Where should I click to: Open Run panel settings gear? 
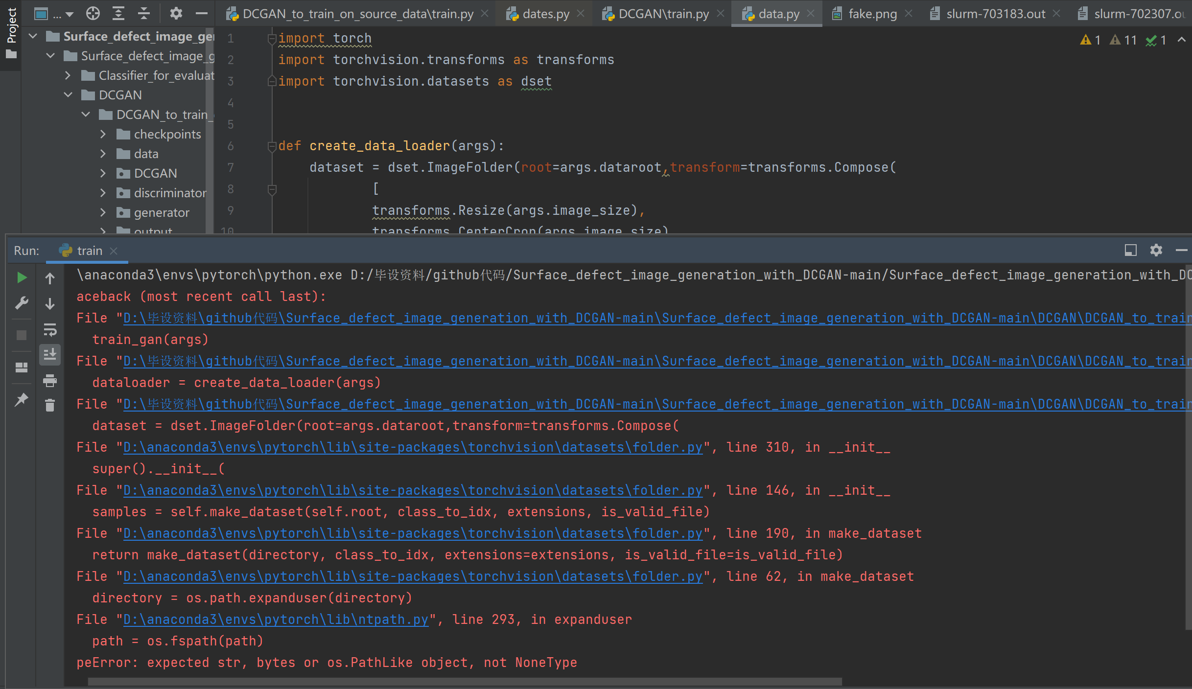coord(1156,251)
